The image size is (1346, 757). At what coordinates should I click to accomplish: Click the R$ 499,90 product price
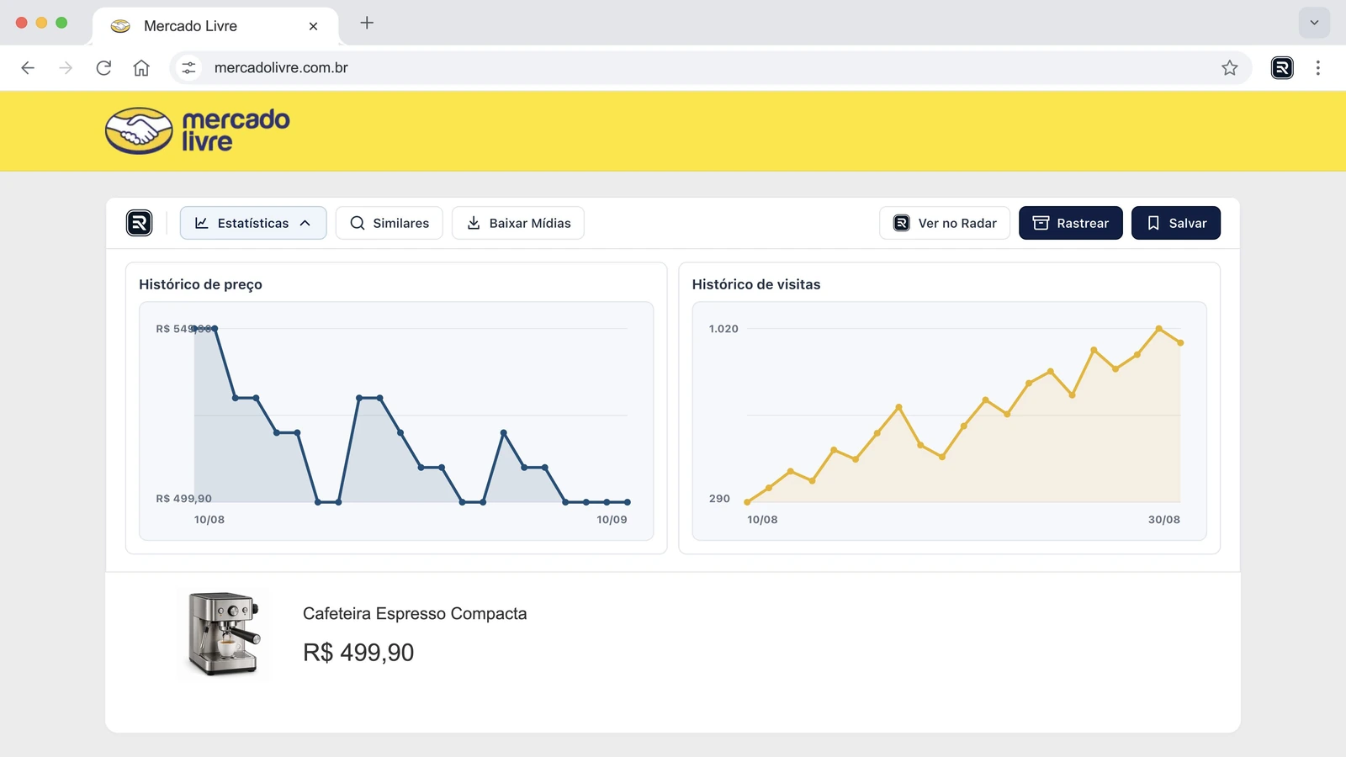coord(358,653)
